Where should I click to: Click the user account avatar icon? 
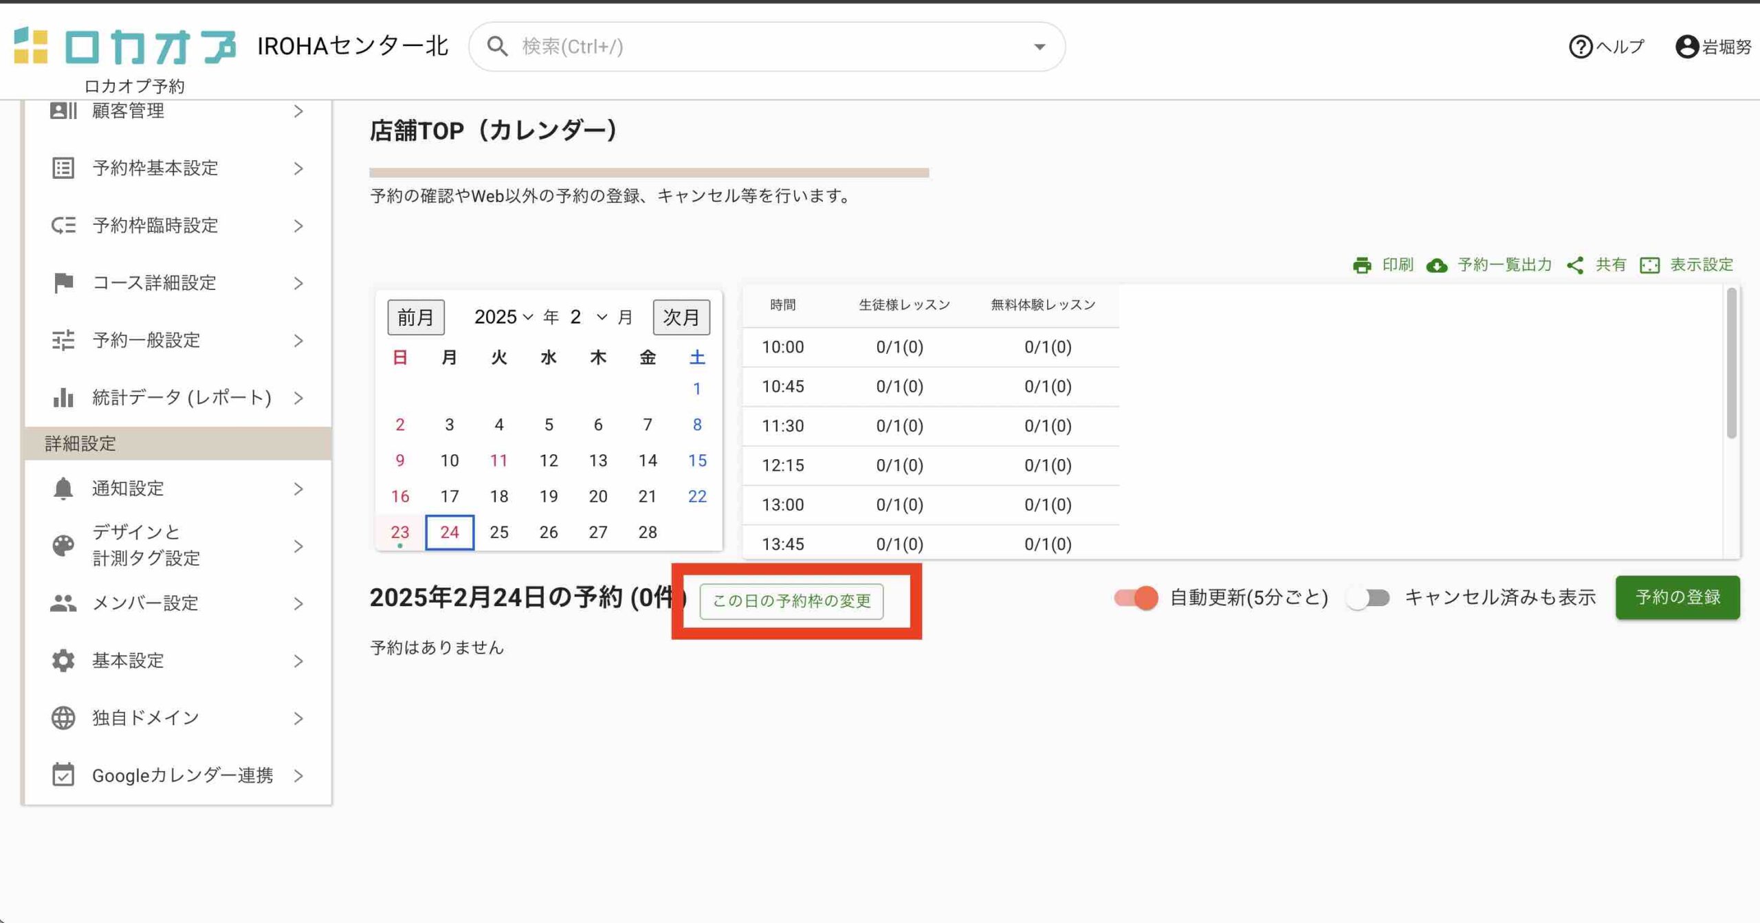(x=1686, y=47)
